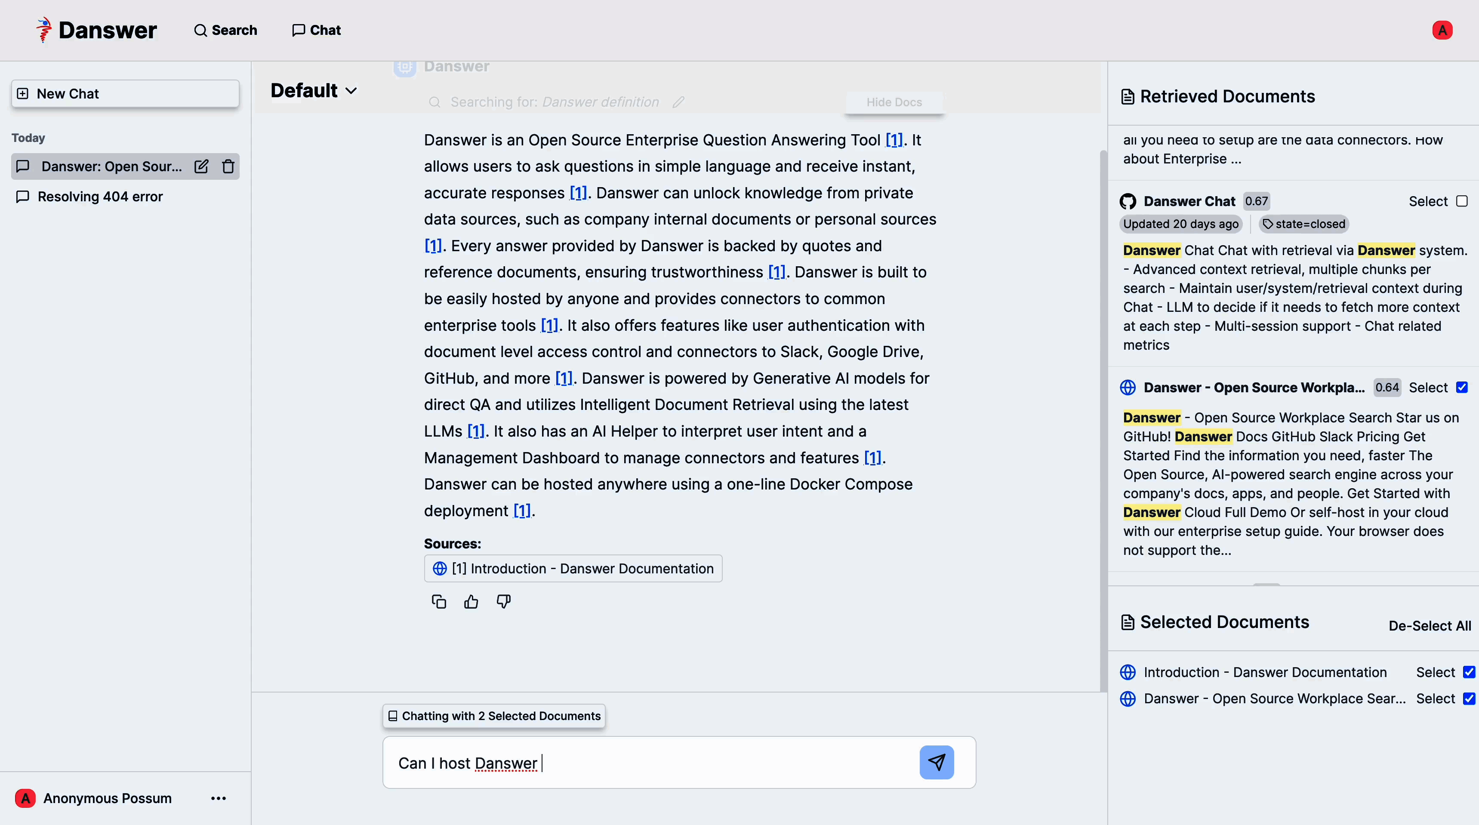Check the Danswer Chat select checkbox
The height and width of the screenshot is (825, 1479).
(x=1462, y=201)
